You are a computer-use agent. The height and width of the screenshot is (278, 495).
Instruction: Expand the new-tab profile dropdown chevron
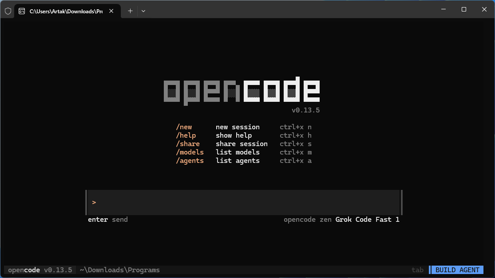[x=143, y=11]
